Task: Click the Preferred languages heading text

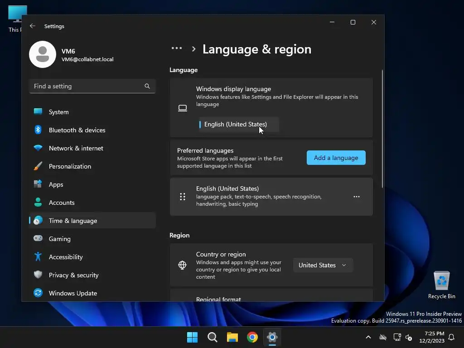Action: (205, 150)
